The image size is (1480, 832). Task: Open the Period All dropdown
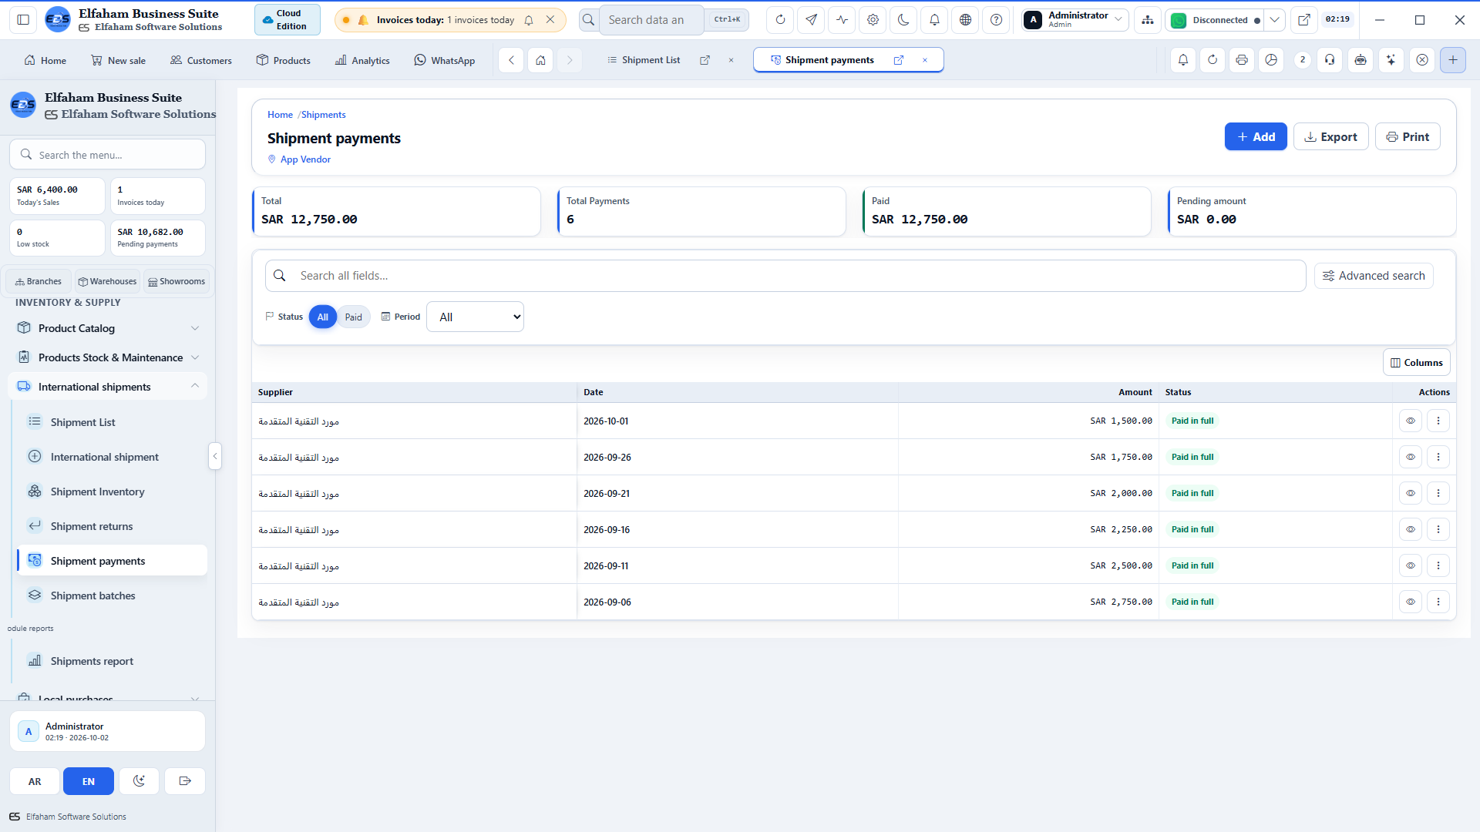[475, 317]
